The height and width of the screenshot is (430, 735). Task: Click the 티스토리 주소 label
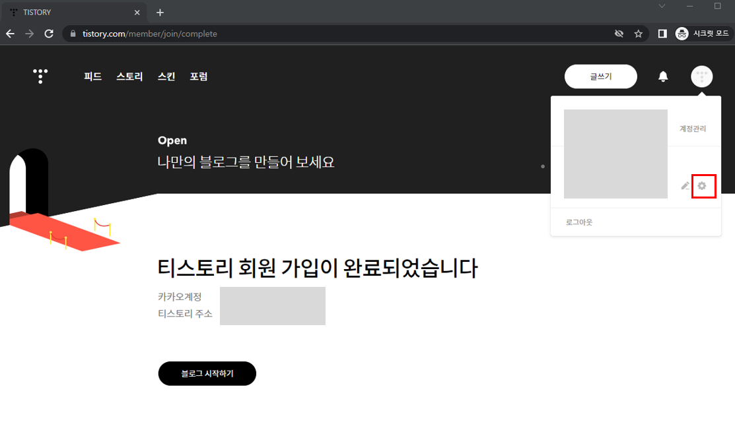185,313
